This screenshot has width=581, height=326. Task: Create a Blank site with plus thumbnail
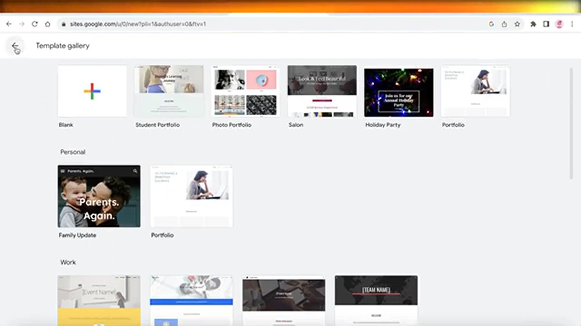coord(92,91)
